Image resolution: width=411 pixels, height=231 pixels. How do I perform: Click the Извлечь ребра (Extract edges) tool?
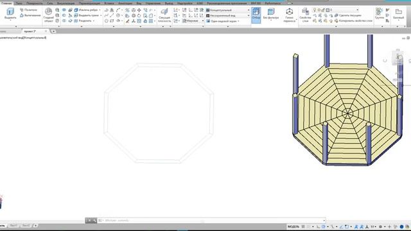click(x=86, y=10)
